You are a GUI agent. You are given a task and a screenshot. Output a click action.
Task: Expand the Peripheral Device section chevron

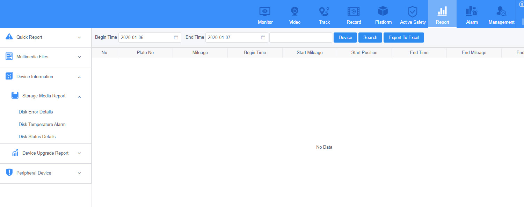point(79,173)
